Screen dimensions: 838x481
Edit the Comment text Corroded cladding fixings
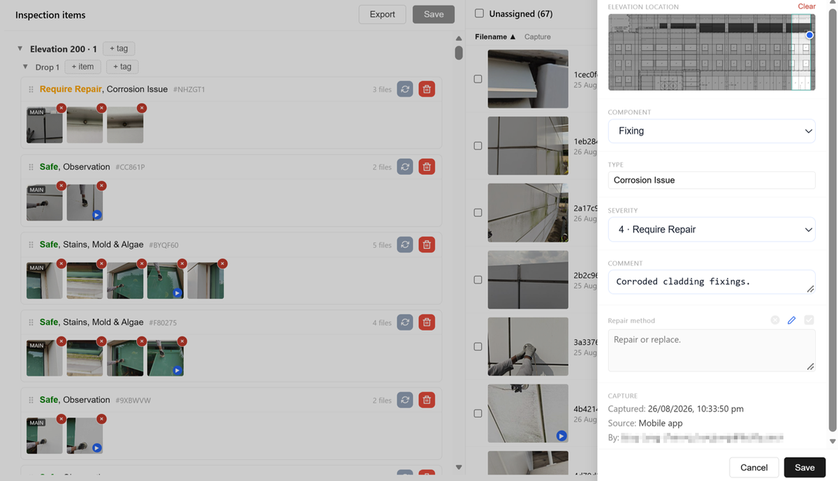pyautogui.click(x=712, y=282)
